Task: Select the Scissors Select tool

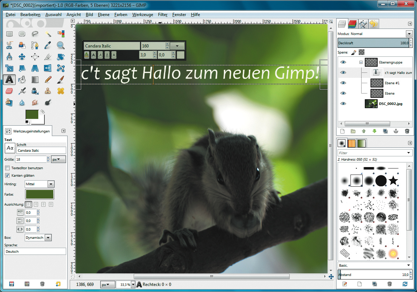Action: coord(9,45)
